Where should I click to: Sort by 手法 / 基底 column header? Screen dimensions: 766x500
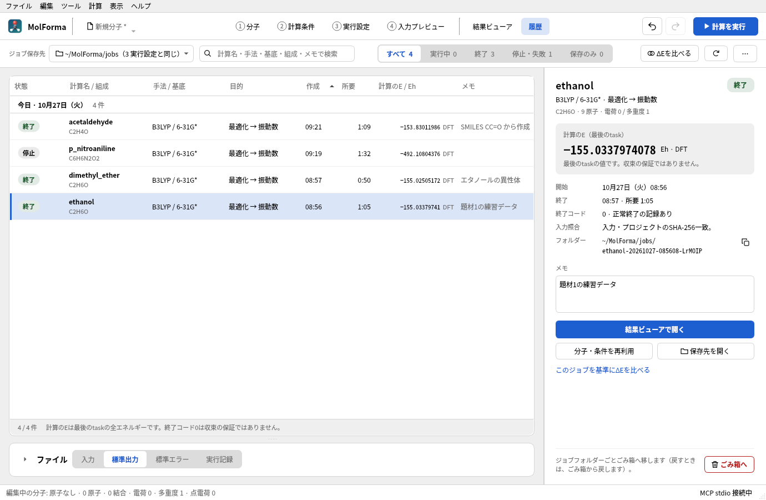(169, 86)
